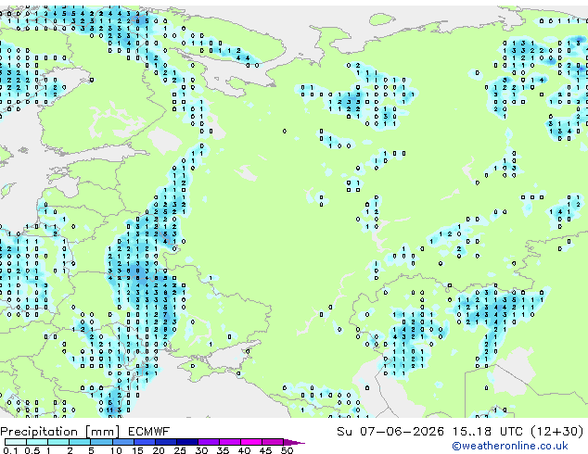Select the 5–10 mm legend color swatch
588x454 pixels.
[101, 442]
